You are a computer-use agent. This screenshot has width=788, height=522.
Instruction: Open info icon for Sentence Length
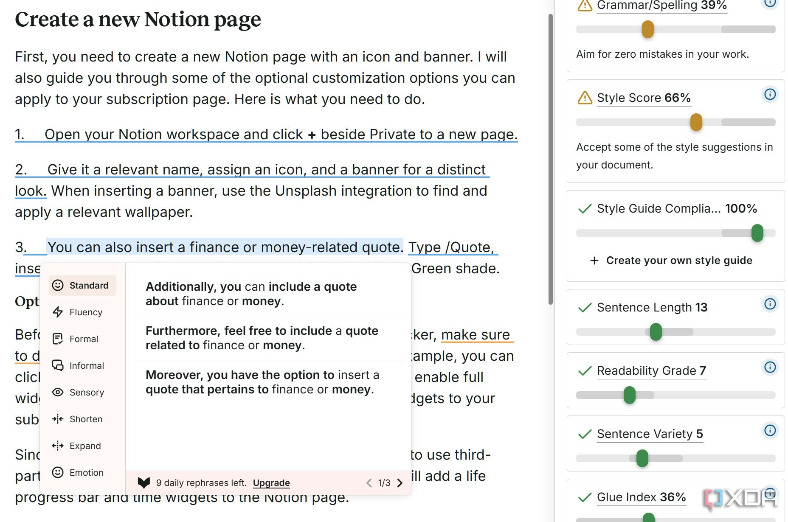pos(770,304)
